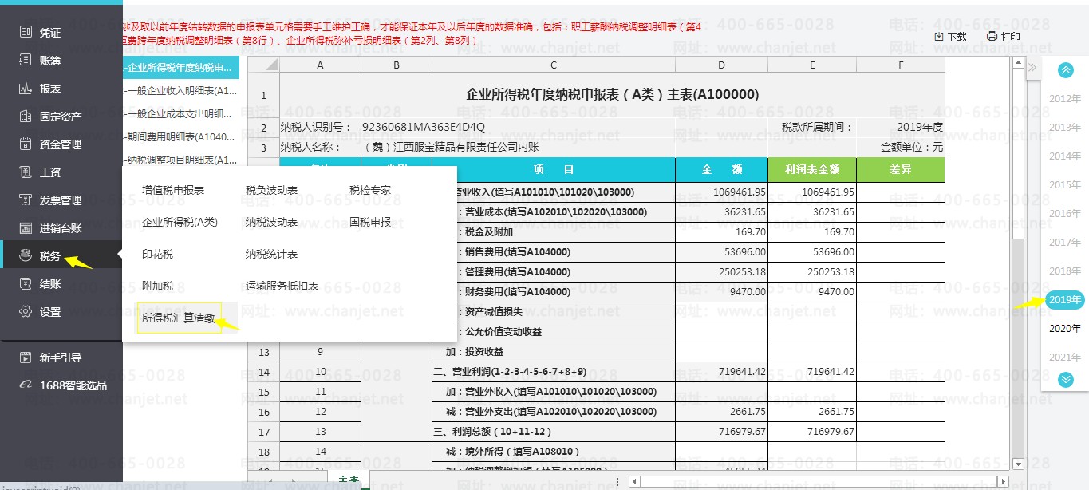Click the 利润总额(10+11-12) row label

pyautogui.click(x=554, y=432)
